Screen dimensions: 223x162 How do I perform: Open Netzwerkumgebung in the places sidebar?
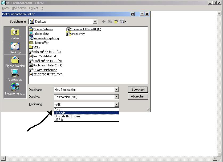(15, 89)
